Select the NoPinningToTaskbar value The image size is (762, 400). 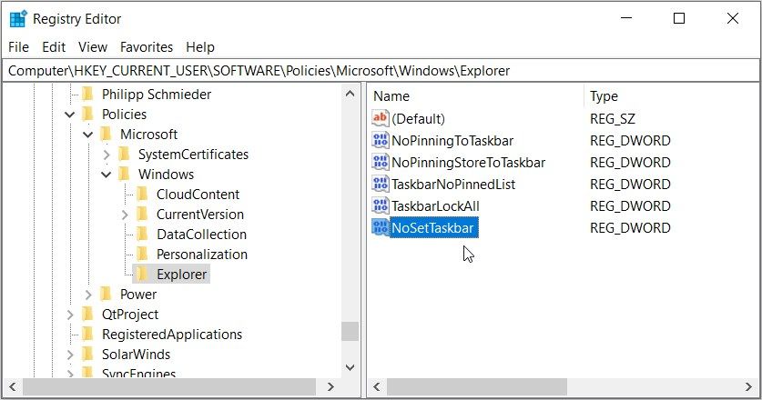452,141
